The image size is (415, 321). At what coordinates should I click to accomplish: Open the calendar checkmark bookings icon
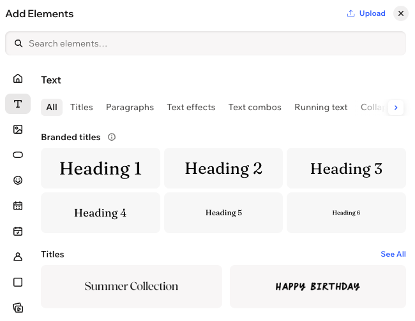click(18, 231)
